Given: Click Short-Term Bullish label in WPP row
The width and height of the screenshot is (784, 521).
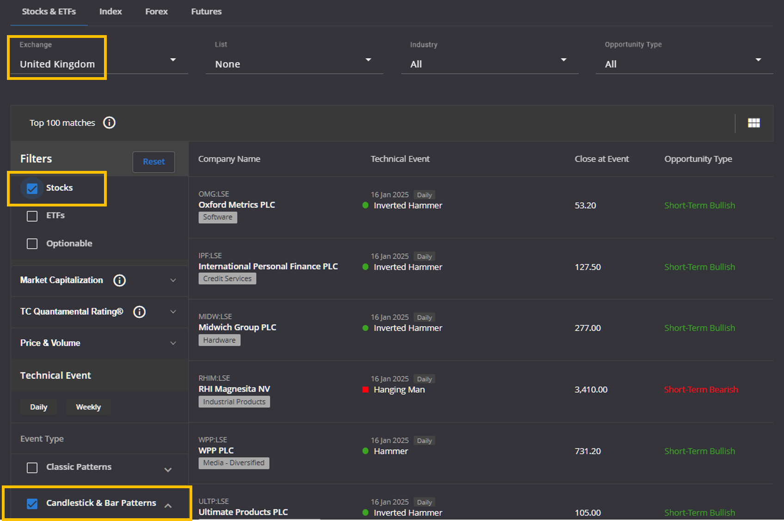Looking at the screenshot, I should point(699,451).
